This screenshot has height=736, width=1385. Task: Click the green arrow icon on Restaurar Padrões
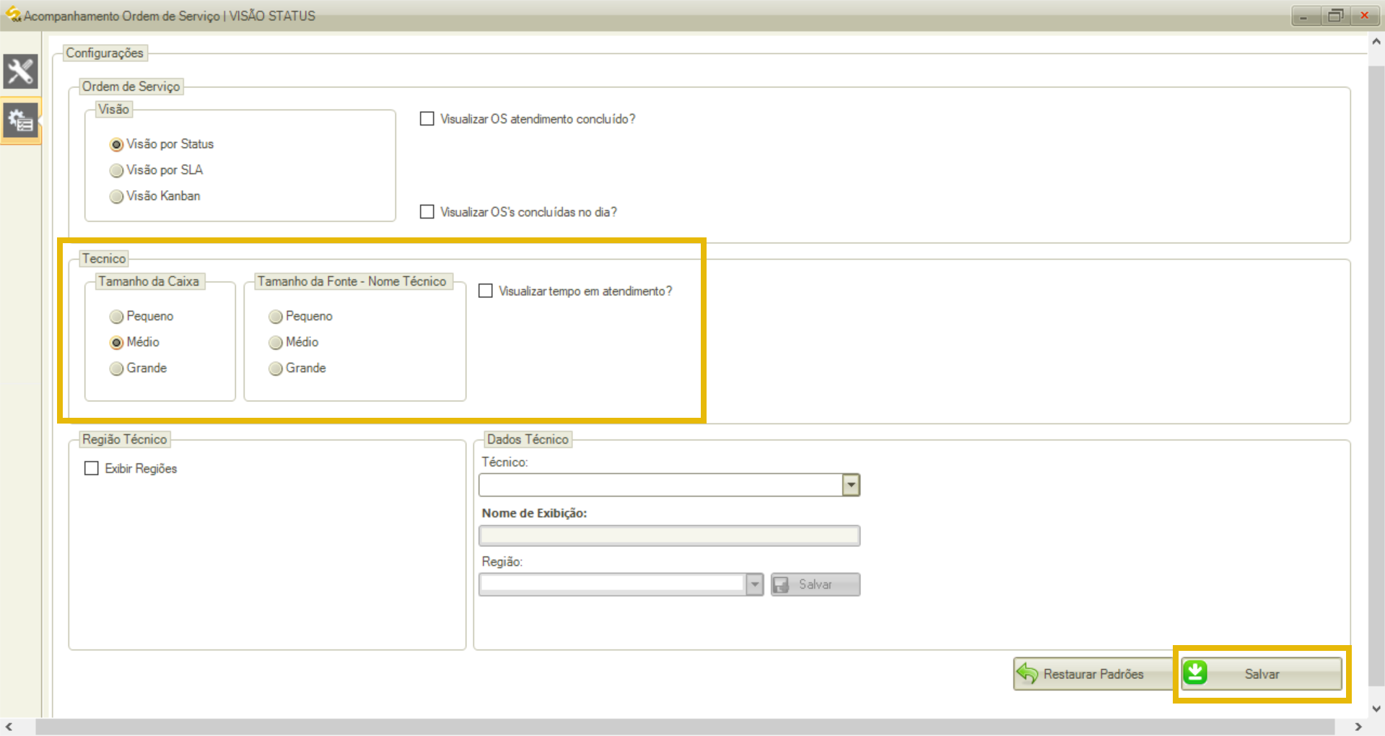[1028, 674]
